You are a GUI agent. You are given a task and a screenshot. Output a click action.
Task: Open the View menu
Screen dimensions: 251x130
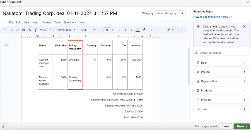pyautogui.click(x=26, y=22)
